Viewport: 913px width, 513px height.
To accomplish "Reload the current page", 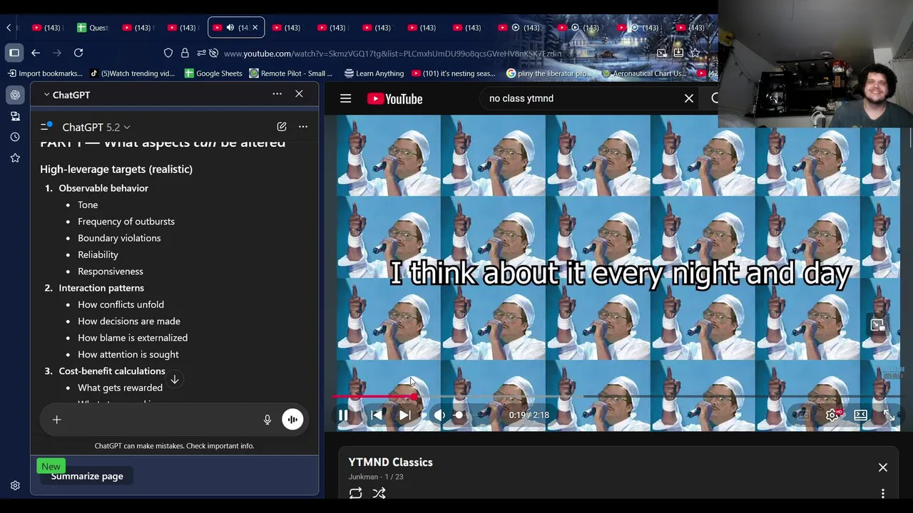I will pos(78,53).
